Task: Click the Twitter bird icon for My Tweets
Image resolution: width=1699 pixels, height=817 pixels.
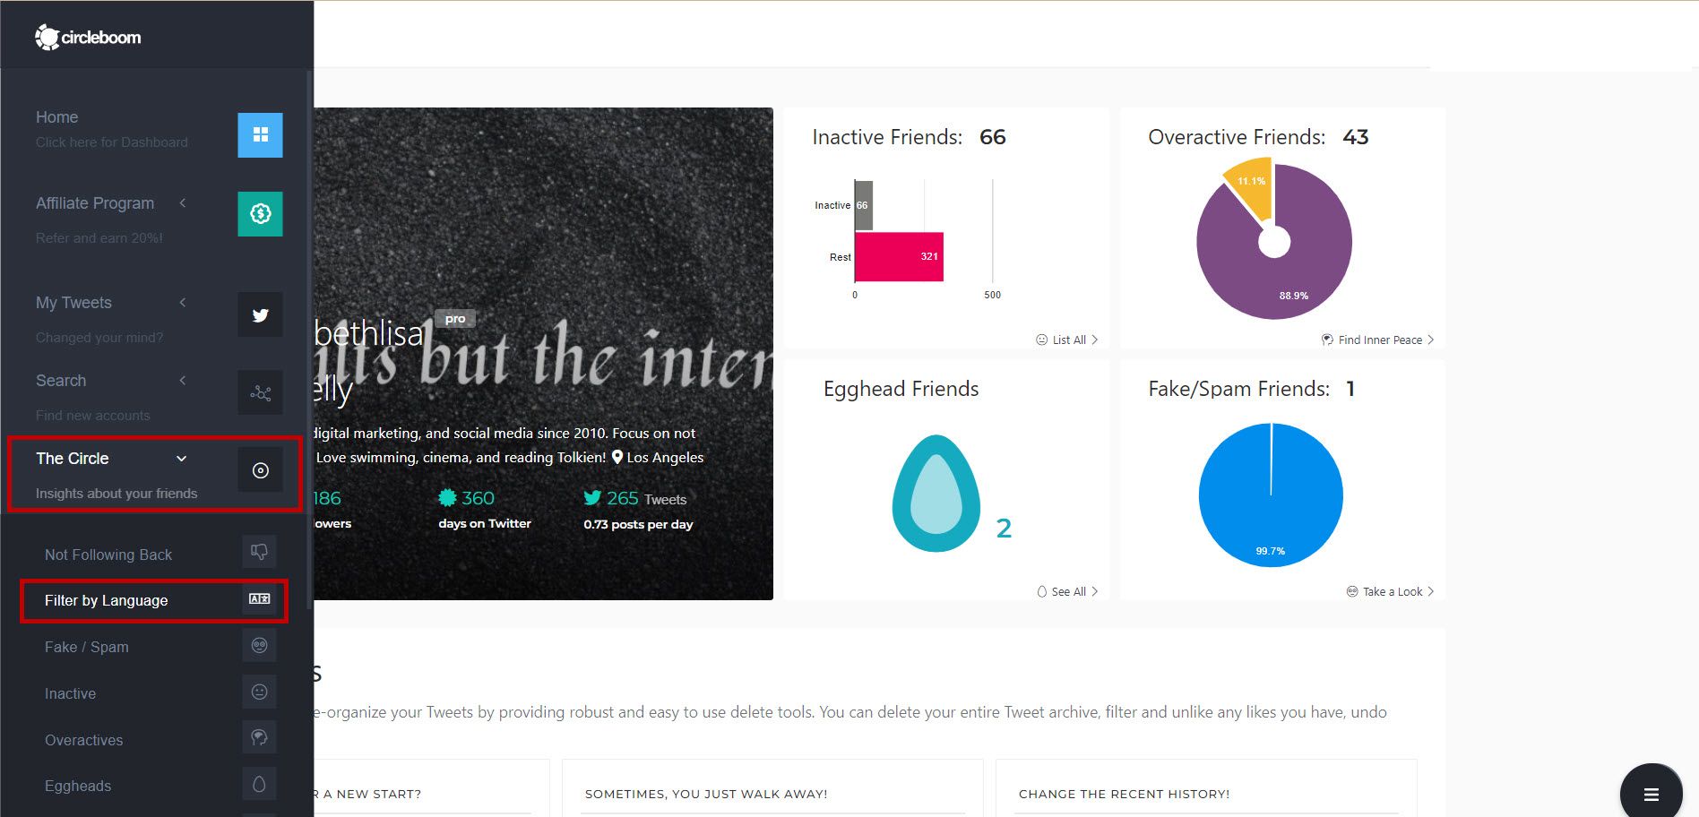Action: [x=259, y=314]
